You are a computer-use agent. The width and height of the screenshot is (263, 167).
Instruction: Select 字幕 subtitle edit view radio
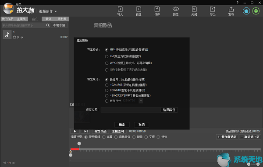103,137
